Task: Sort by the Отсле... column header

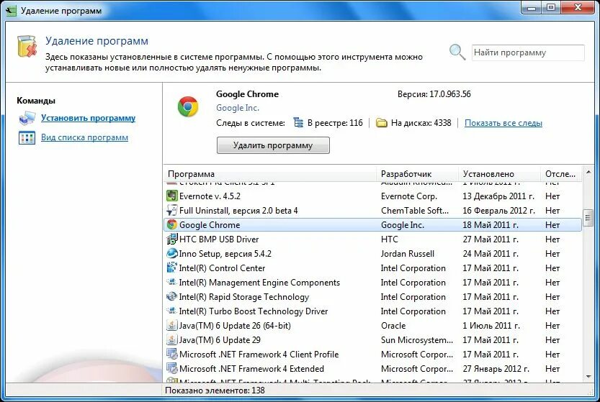Action: pos(561,174)
